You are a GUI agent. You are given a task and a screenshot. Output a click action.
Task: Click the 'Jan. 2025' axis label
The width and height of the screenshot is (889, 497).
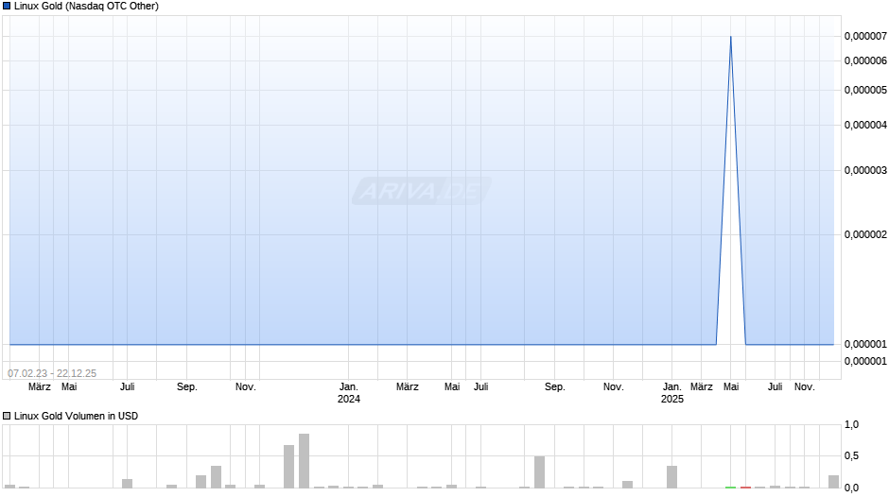tap(672, 393)
